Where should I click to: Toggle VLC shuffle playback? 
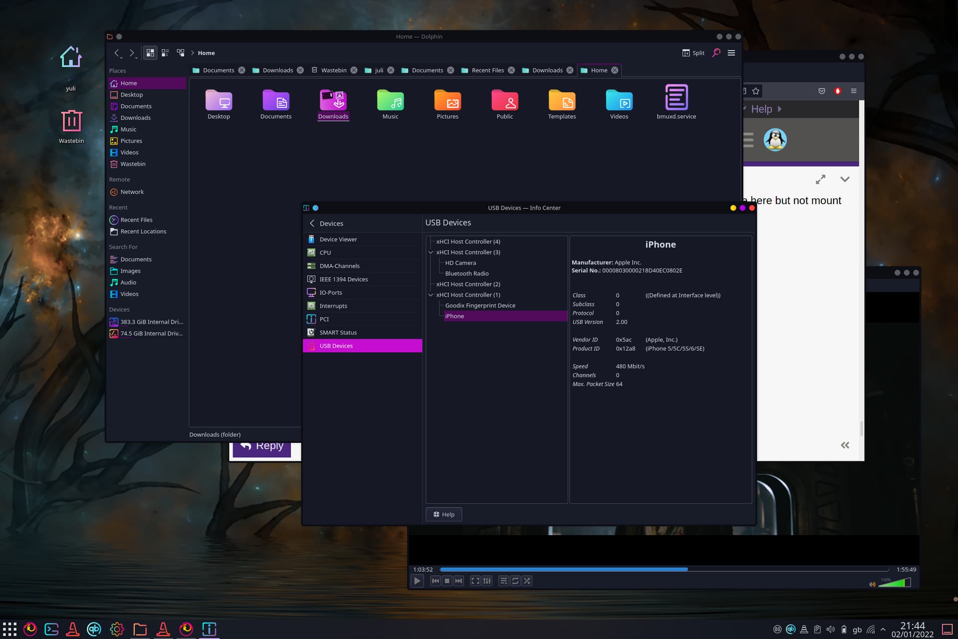(527, 581)
